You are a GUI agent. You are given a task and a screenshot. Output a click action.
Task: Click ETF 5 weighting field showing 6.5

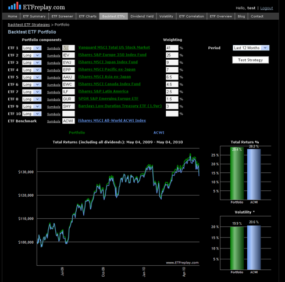(x=172, y=77)
